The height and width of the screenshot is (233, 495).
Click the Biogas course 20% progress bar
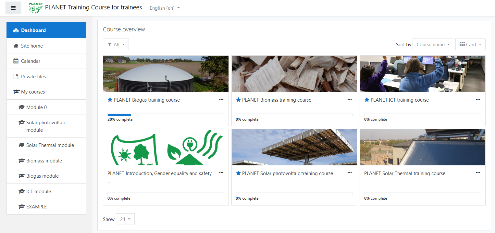pos(166,115)
